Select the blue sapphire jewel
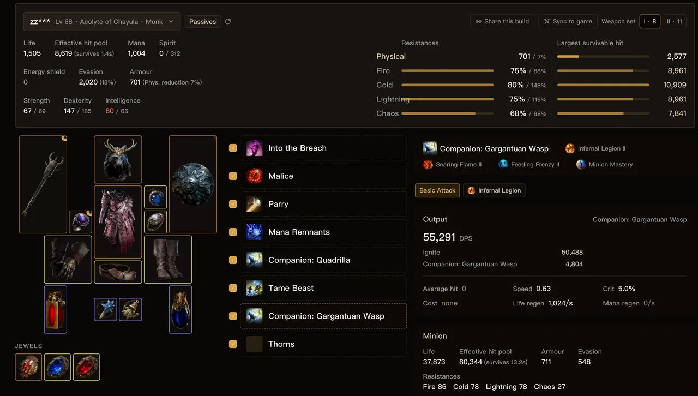Image resolution: width=698 pixels, height=396 pixels. (x=57, y=367)
